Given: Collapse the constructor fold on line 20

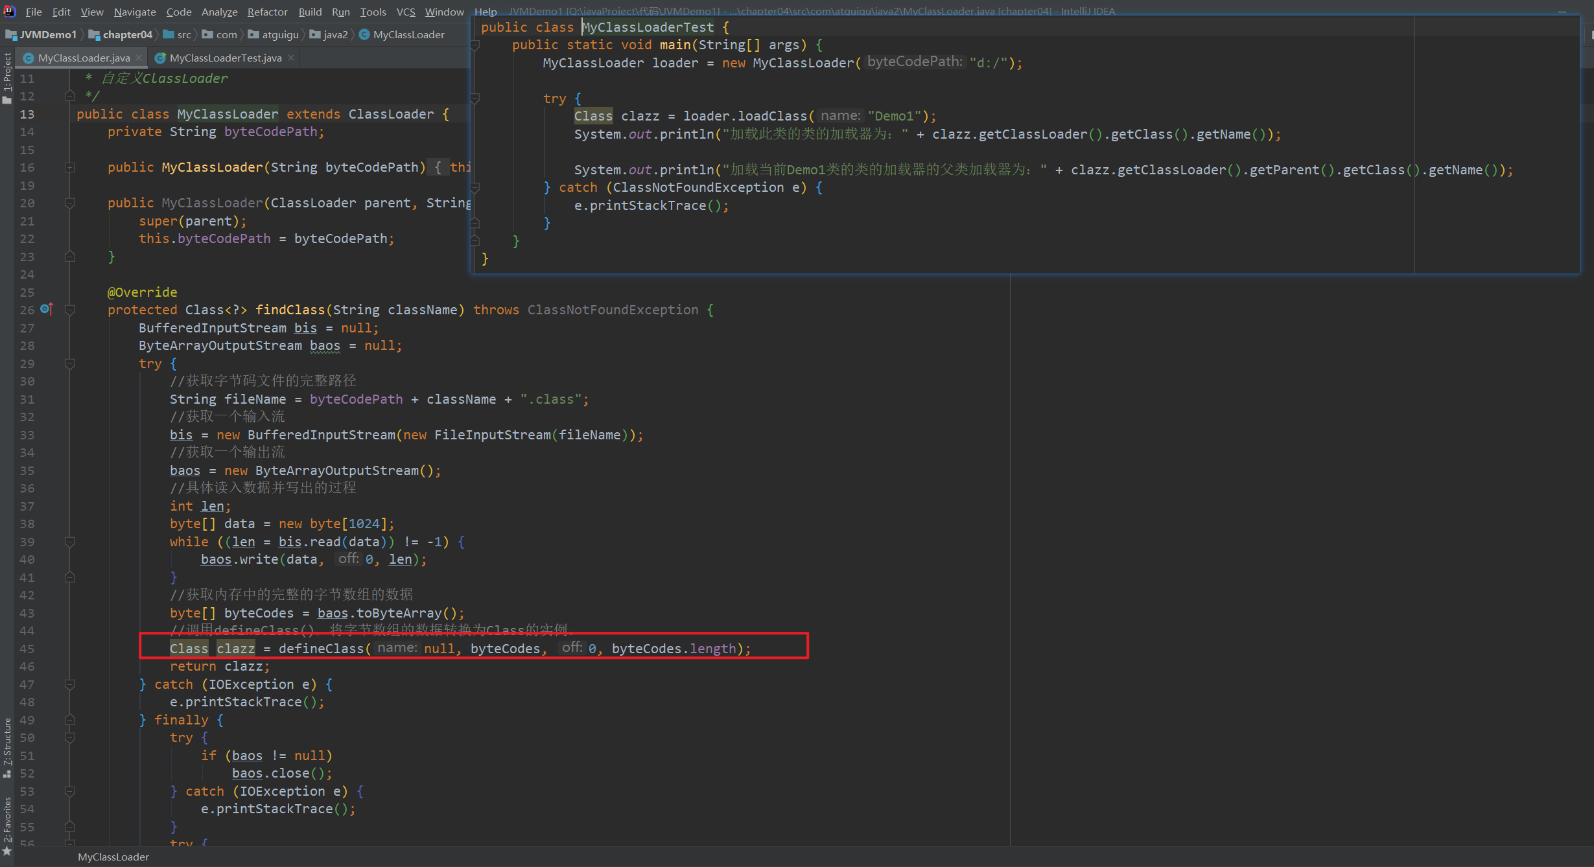Looking at the screenshot, I should point(69,203).
